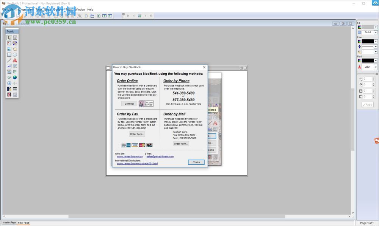Click the last page navigation arrow

pos(151,16)
